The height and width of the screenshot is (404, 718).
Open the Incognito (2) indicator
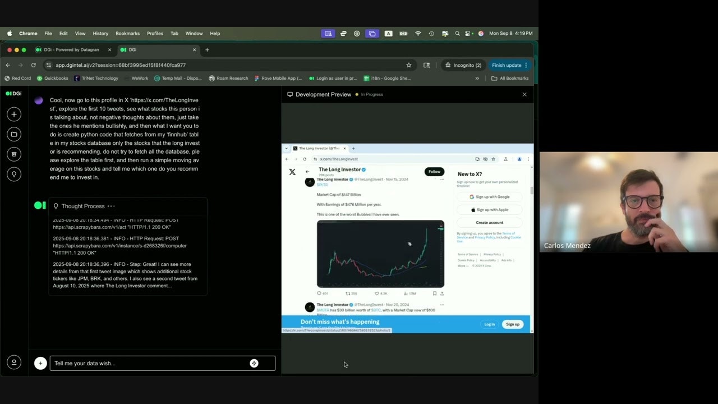coord(463,65)
